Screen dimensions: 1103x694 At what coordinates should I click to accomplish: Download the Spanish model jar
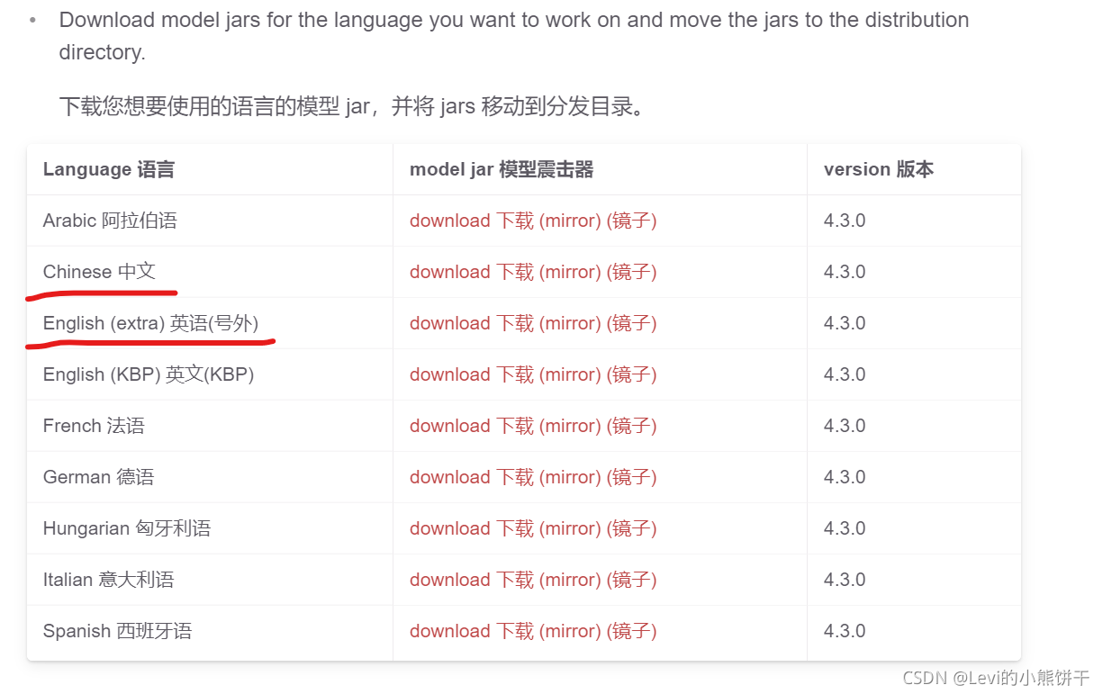[x=472, y=631]
